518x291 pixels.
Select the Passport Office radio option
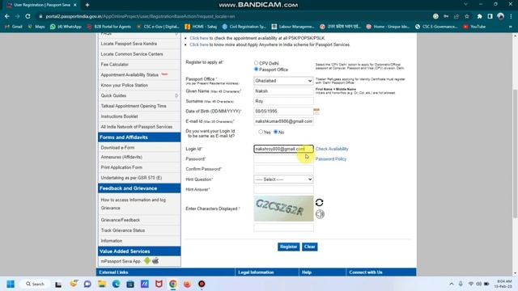[x=256, y=70]
